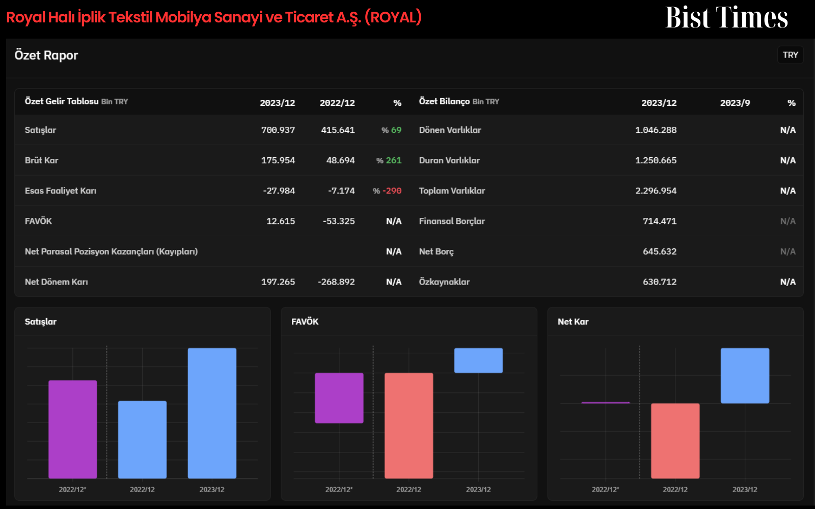The height and width of the screenshot is (509, 815).
Task: Click the "Özet Rapor" heading
Action: point(46,55)
